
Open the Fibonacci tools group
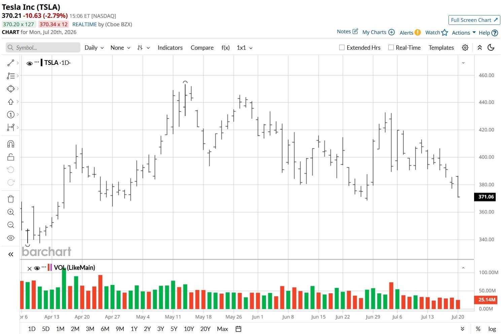point(11,76)
